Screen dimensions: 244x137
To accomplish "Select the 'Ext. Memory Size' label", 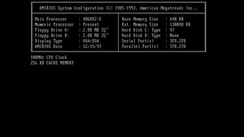I will click(x=140, y=24).
